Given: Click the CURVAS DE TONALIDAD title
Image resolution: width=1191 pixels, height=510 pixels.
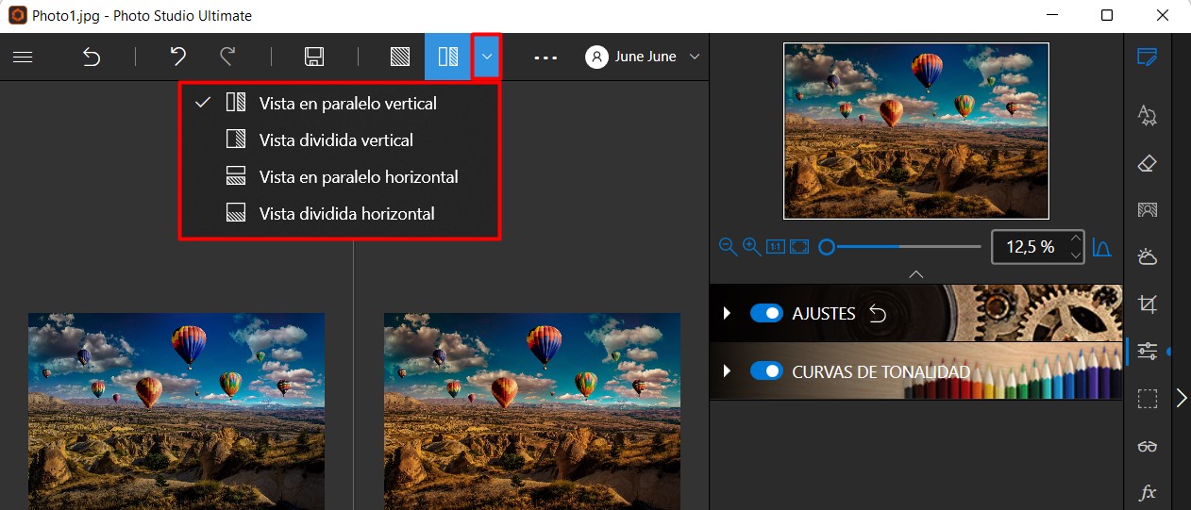Looking at the screenshot, I should [x=881, y=371].
